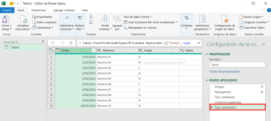Collapse the ribbon with chevron

(x=263, y=10)
